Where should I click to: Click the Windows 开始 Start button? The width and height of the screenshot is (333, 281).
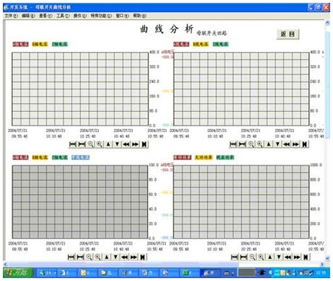(19, 272)
